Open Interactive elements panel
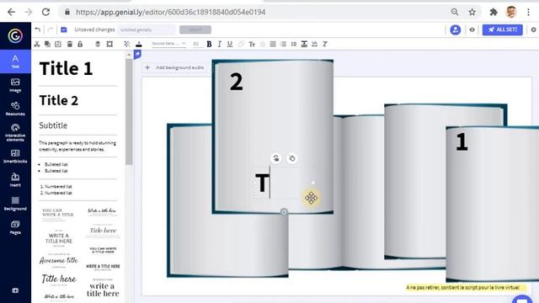The width and height of the screenshot is (539, 303). click(x=15, y=132)
